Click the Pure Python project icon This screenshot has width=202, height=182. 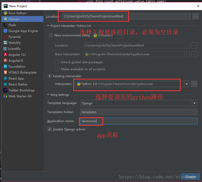5,13
